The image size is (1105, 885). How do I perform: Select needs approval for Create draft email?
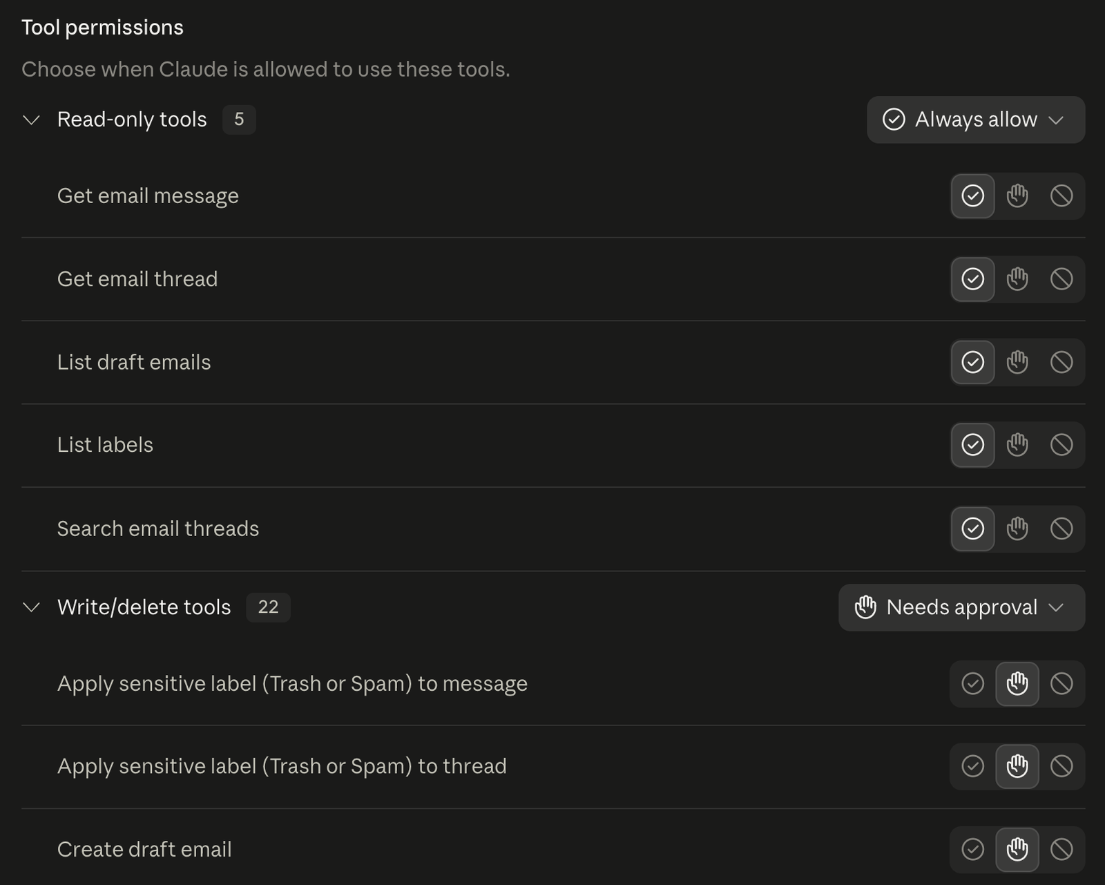click(x=1017, y=849)
